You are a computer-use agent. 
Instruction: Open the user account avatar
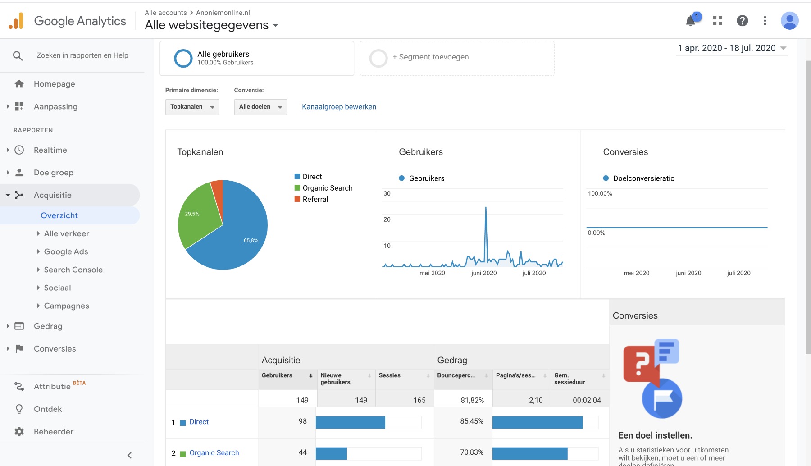(789, 21)
